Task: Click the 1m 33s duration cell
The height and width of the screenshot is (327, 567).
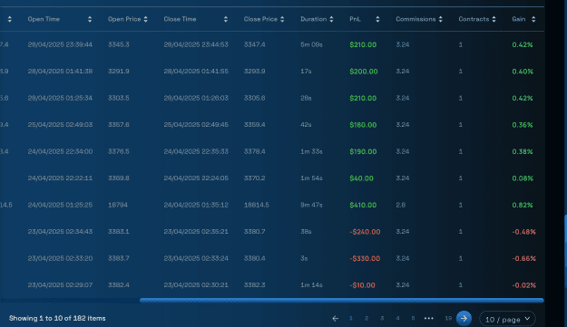Action: [x=311, y=151]
